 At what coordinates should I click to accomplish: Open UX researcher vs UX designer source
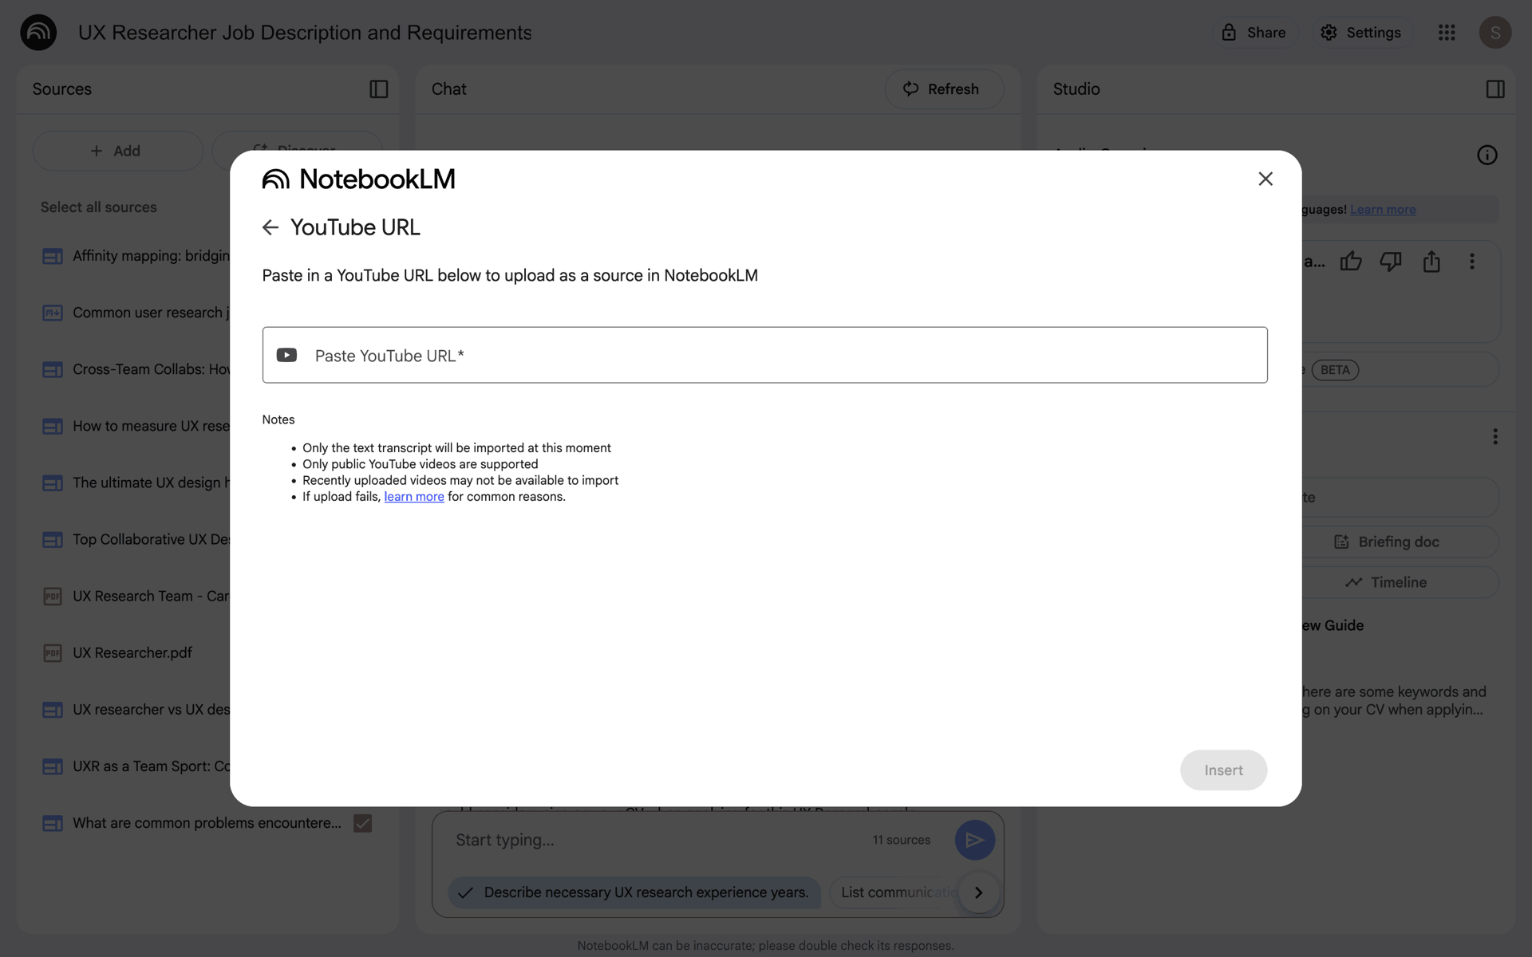151,709
